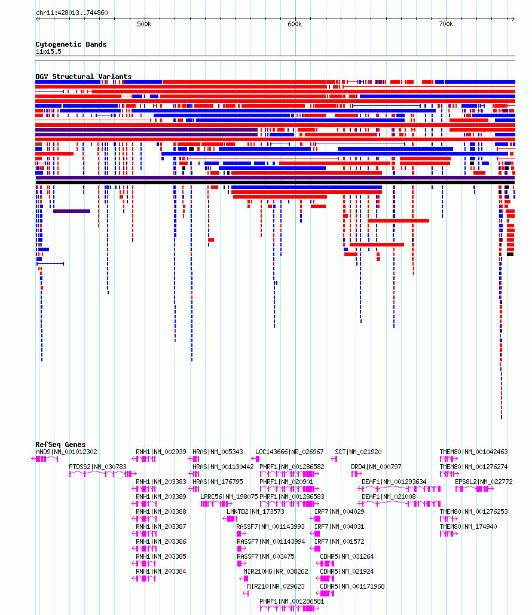532x615 pixels.
Task: Open the RefSeq Genes track title
Action: point(61,444)
